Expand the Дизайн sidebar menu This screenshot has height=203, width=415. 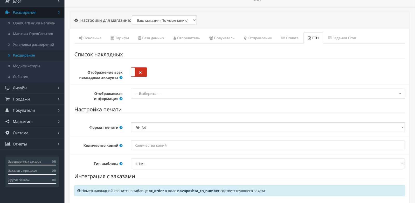click(32, 88)
